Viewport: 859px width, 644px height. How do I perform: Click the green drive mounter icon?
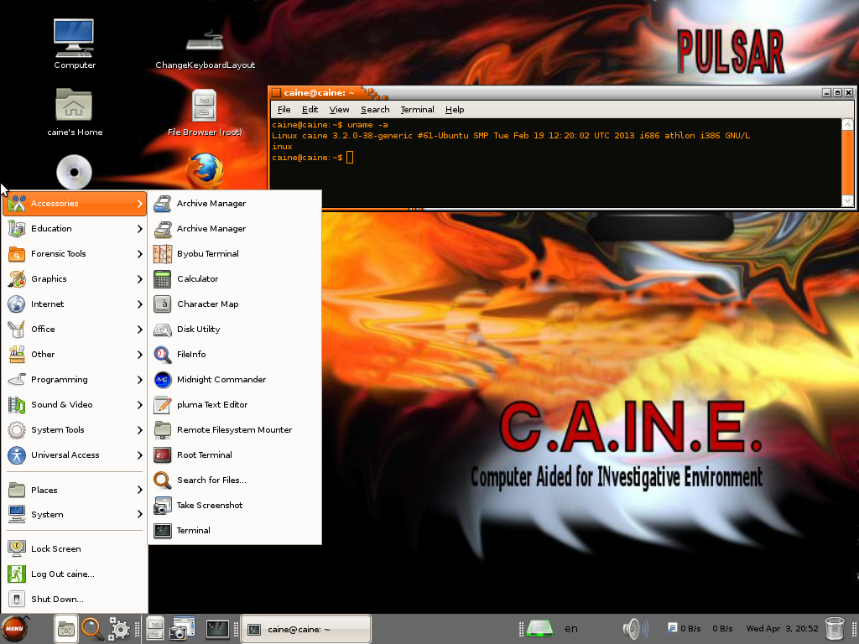tap(539, 629)
